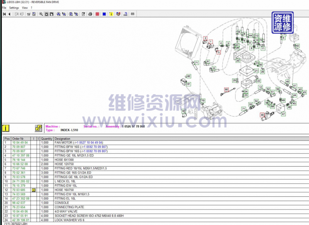Click the envelope mail icon
Image resolution: width=309 pixels, height=225 pixels.
(132, 14)
